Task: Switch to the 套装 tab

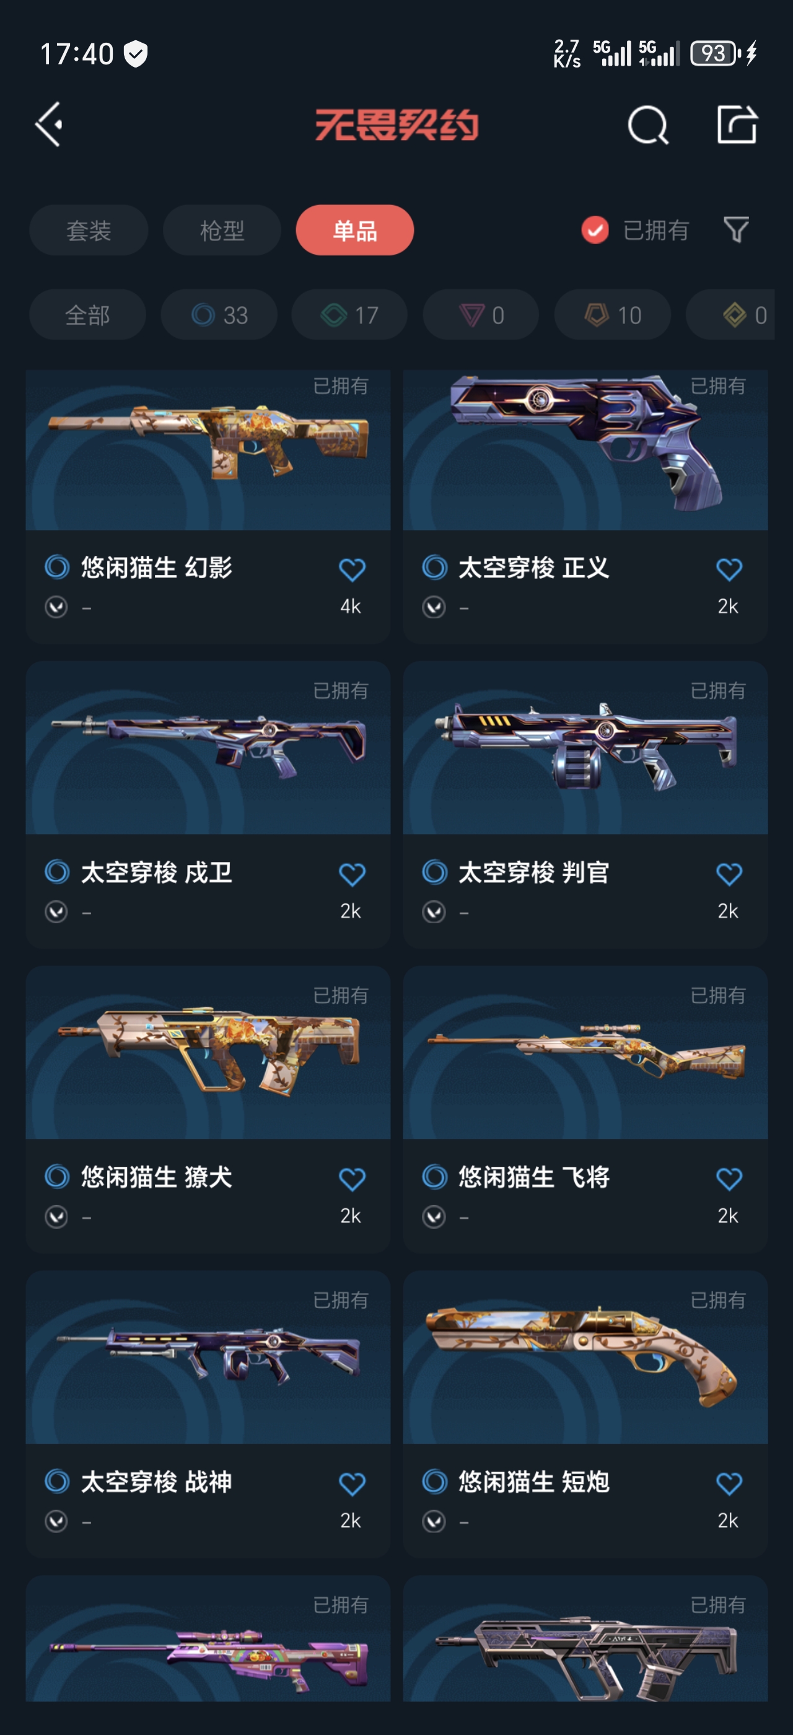Action: 89,231
